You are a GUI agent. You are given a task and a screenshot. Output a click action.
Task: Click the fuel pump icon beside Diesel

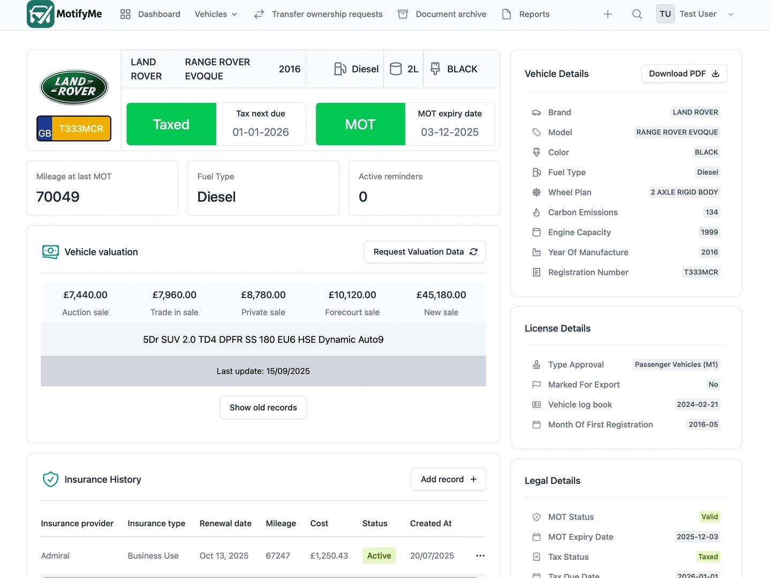(x=340, y=69)
